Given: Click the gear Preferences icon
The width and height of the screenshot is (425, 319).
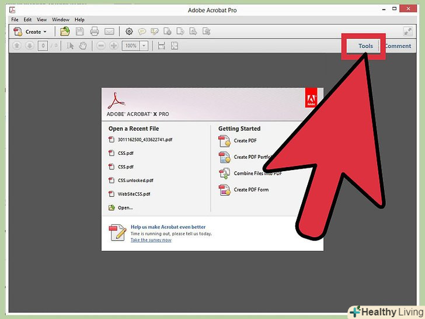Looking at the screenshot, I should [x=129, y=32].
